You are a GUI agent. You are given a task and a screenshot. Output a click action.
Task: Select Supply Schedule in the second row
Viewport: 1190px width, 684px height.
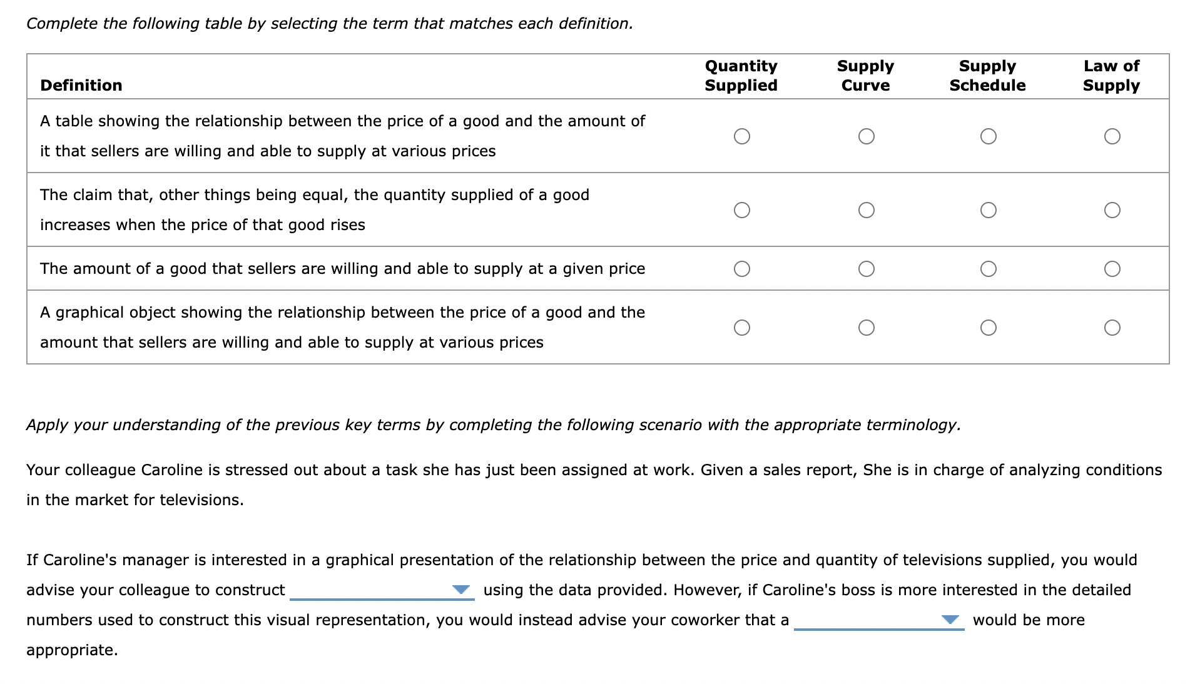[989, 210]
